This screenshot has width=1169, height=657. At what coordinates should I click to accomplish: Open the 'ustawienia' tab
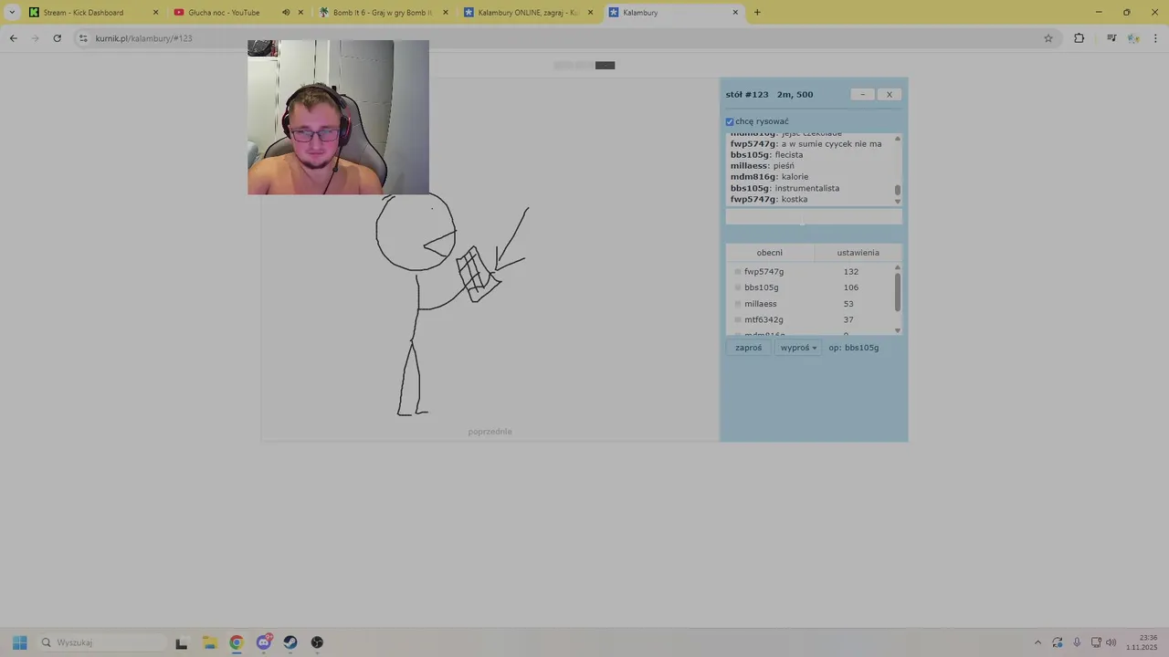[858, 253]
